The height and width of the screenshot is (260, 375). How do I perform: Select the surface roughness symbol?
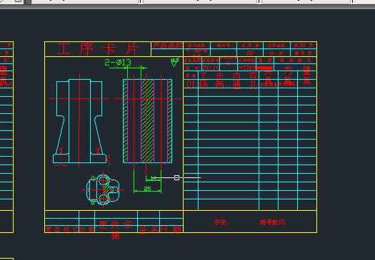click(175, 62)
